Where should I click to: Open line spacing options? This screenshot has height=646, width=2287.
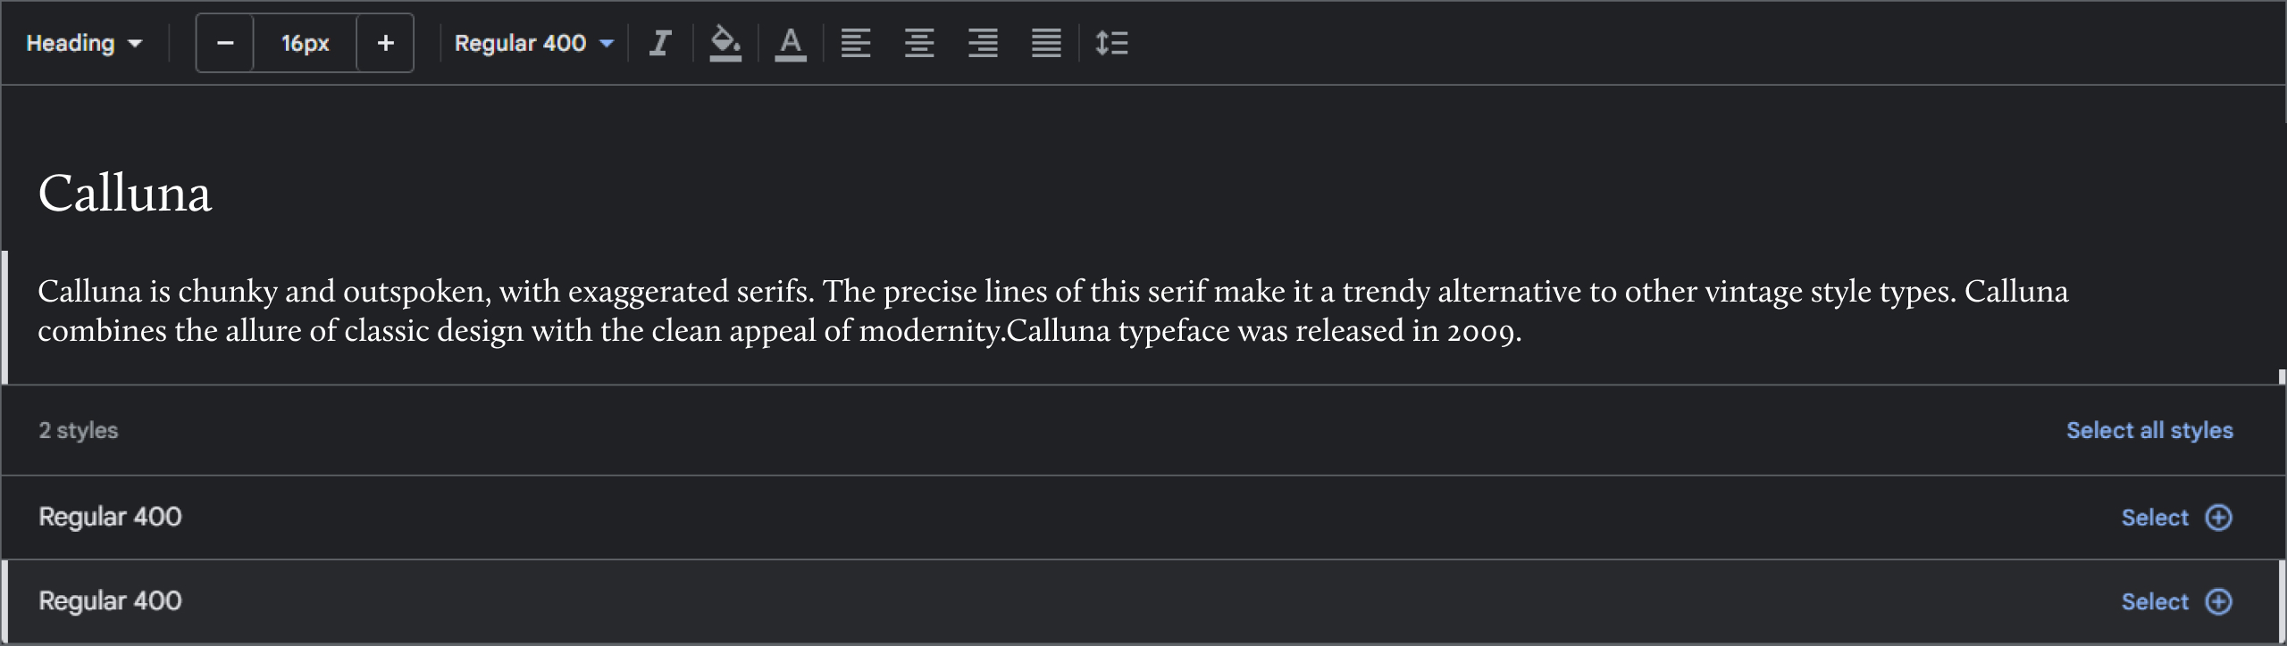coord(1111,43)
